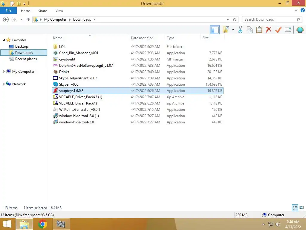Screen dimensions: 306x230
Task: Click the Rename label icon in the toolbar
Action: [x=288, y=30]
